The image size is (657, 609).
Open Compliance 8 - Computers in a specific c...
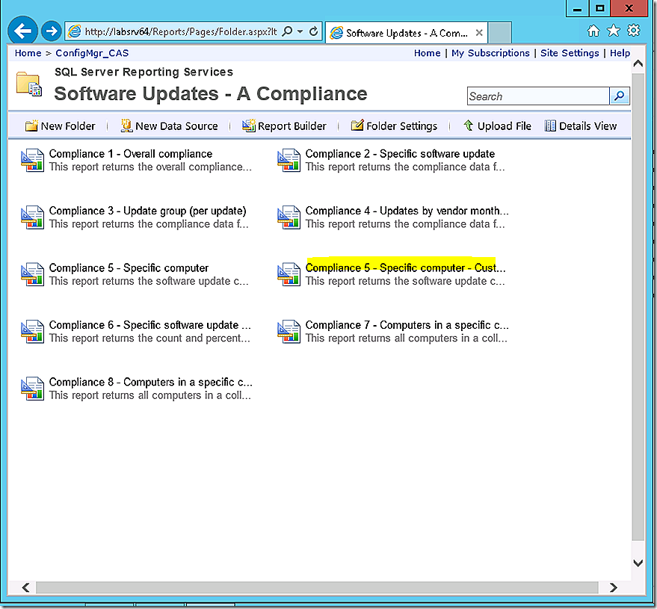151,382
